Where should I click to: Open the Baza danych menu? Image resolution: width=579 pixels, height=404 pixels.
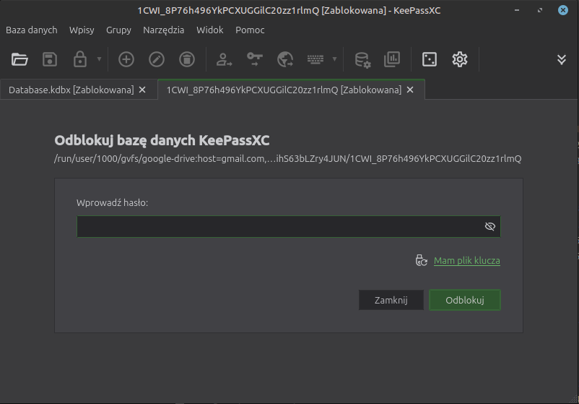tap(32, 30)
